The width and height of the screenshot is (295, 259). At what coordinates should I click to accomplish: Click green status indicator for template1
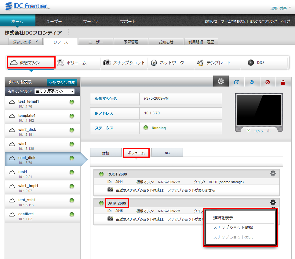click(x=72, y=116)
